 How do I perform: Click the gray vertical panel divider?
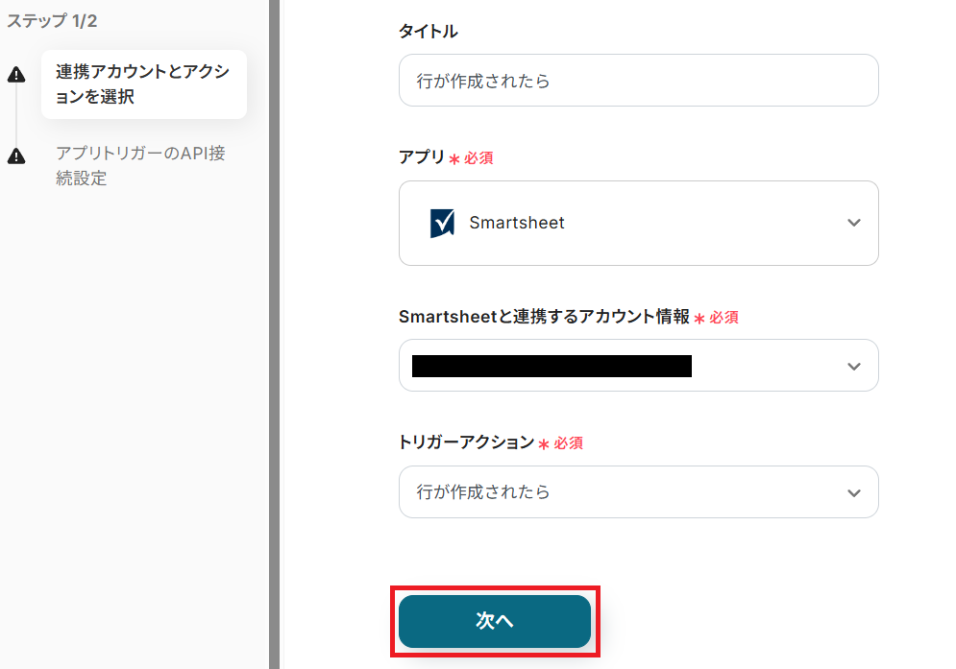coord(274,334)
